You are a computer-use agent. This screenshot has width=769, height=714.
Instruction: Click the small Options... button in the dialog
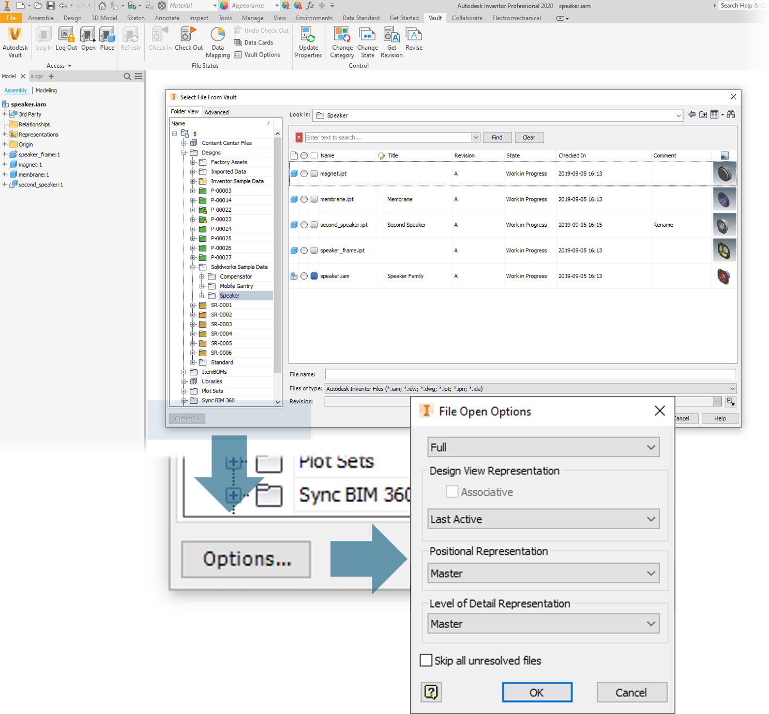(x=187, y=418)
